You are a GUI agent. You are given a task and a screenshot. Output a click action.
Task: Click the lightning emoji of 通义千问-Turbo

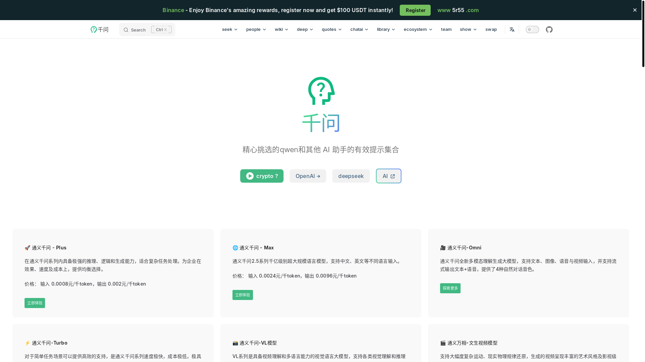pos(28,343)
